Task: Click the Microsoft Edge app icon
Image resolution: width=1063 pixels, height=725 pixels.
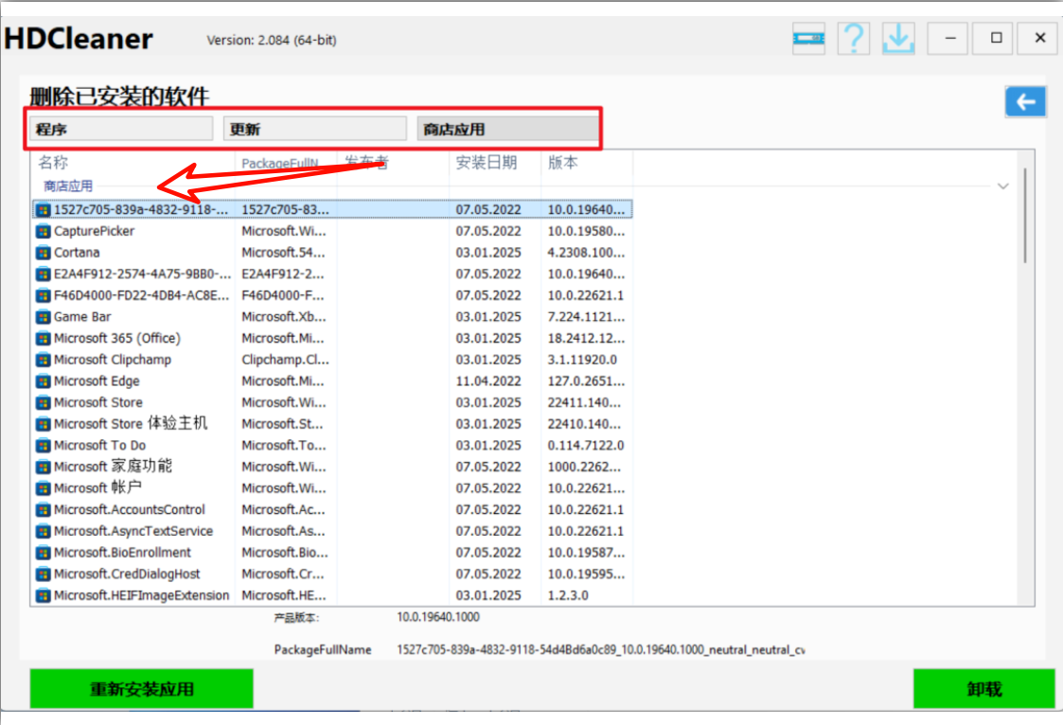Action: [x=44, y=380]
